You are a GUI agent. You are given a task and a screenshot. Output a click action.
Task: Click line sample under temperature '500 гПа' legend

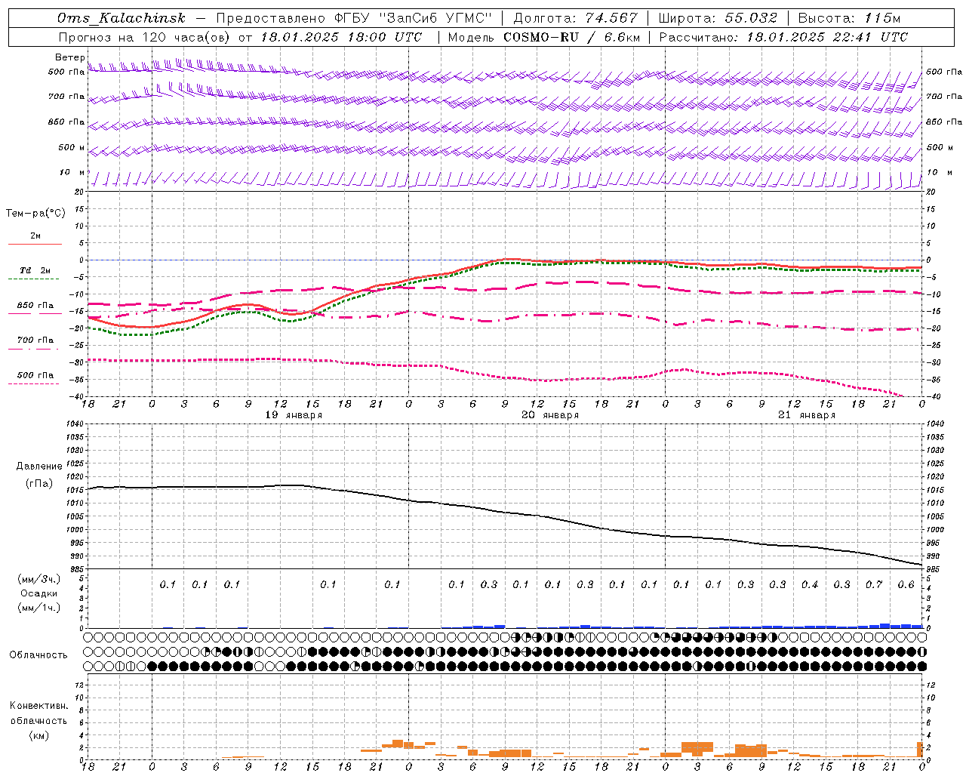click(35, 383)
